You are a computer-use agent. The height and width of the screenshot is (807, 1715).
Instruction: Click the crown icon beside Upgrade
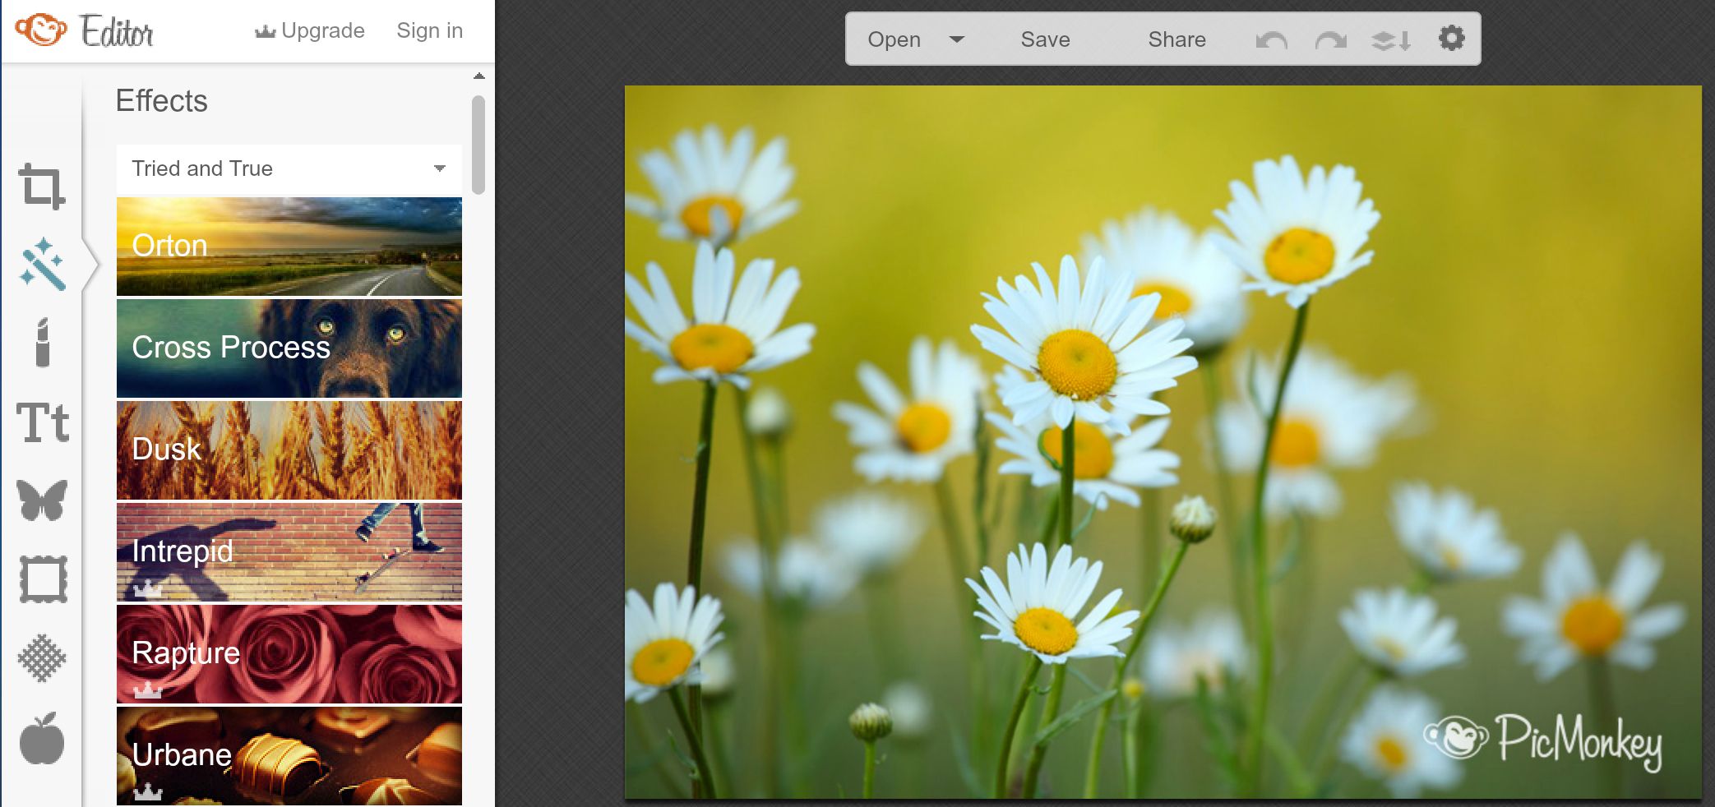click(265, 31)
